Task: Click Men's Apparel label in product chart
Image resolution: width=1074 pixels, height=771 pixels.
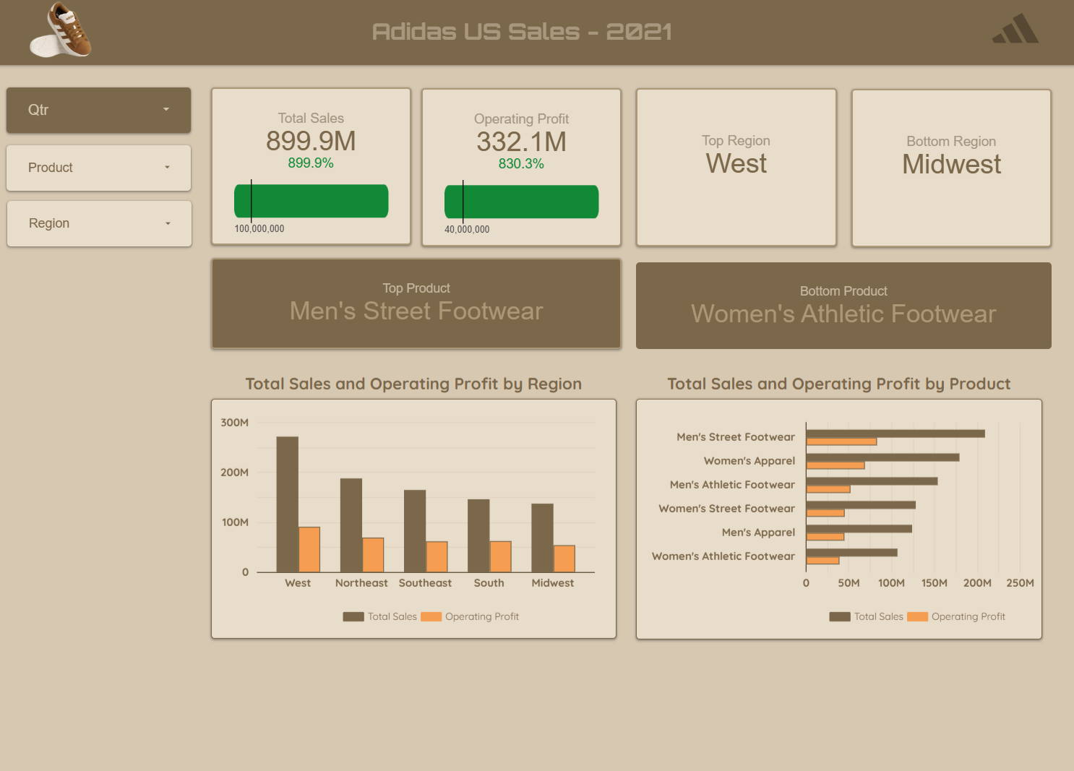Action: [758, 533]
